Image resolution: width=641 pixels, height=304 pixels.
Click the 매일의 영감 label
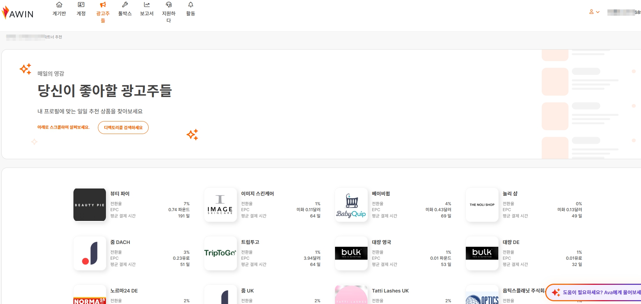[51, 74]
